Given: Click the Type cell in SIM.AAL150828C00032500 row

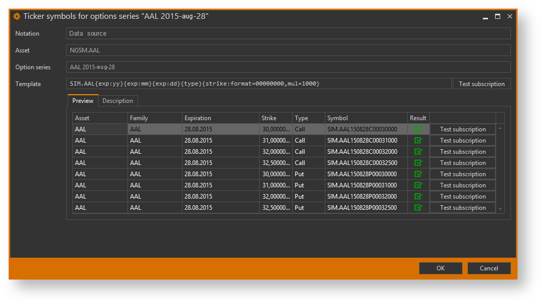Looking at the screenshot, I should coord(308,163).
